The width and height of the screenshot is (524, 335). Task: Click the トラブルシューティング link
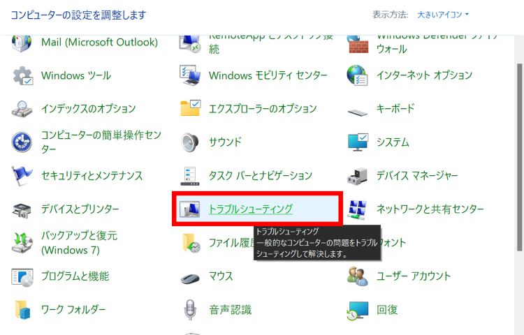(251, 209)
